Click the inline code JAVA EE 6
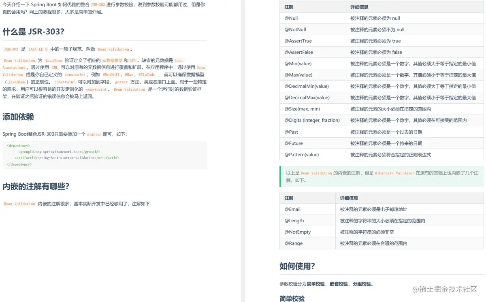This screenshot has height=302, width=486. 38,49
